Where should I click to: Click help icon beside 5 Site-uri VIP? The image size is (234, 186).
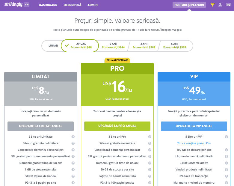[226, 137]
